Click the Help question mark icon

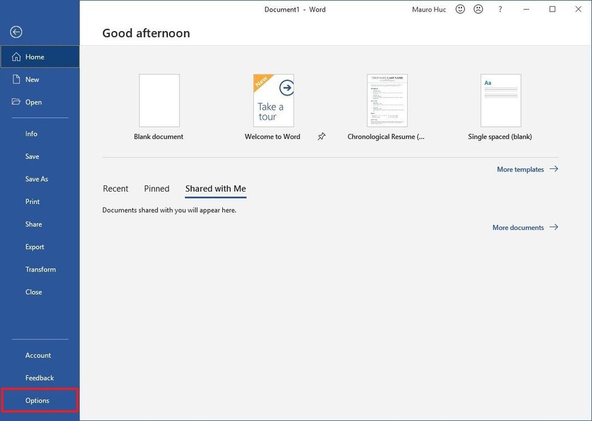tap(500, 9)
